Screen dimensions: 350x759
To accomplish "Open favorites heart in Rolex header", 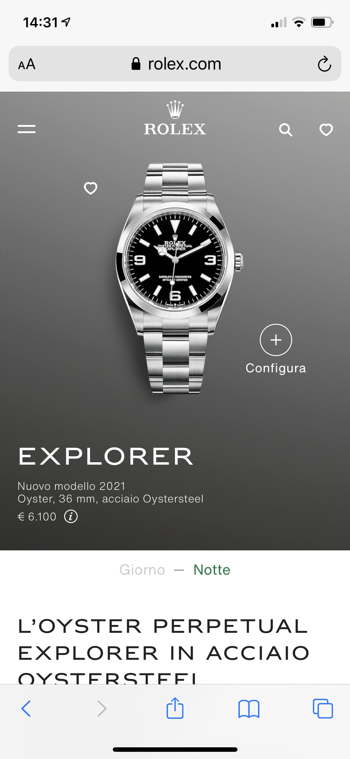I will [x=326, y=130].
